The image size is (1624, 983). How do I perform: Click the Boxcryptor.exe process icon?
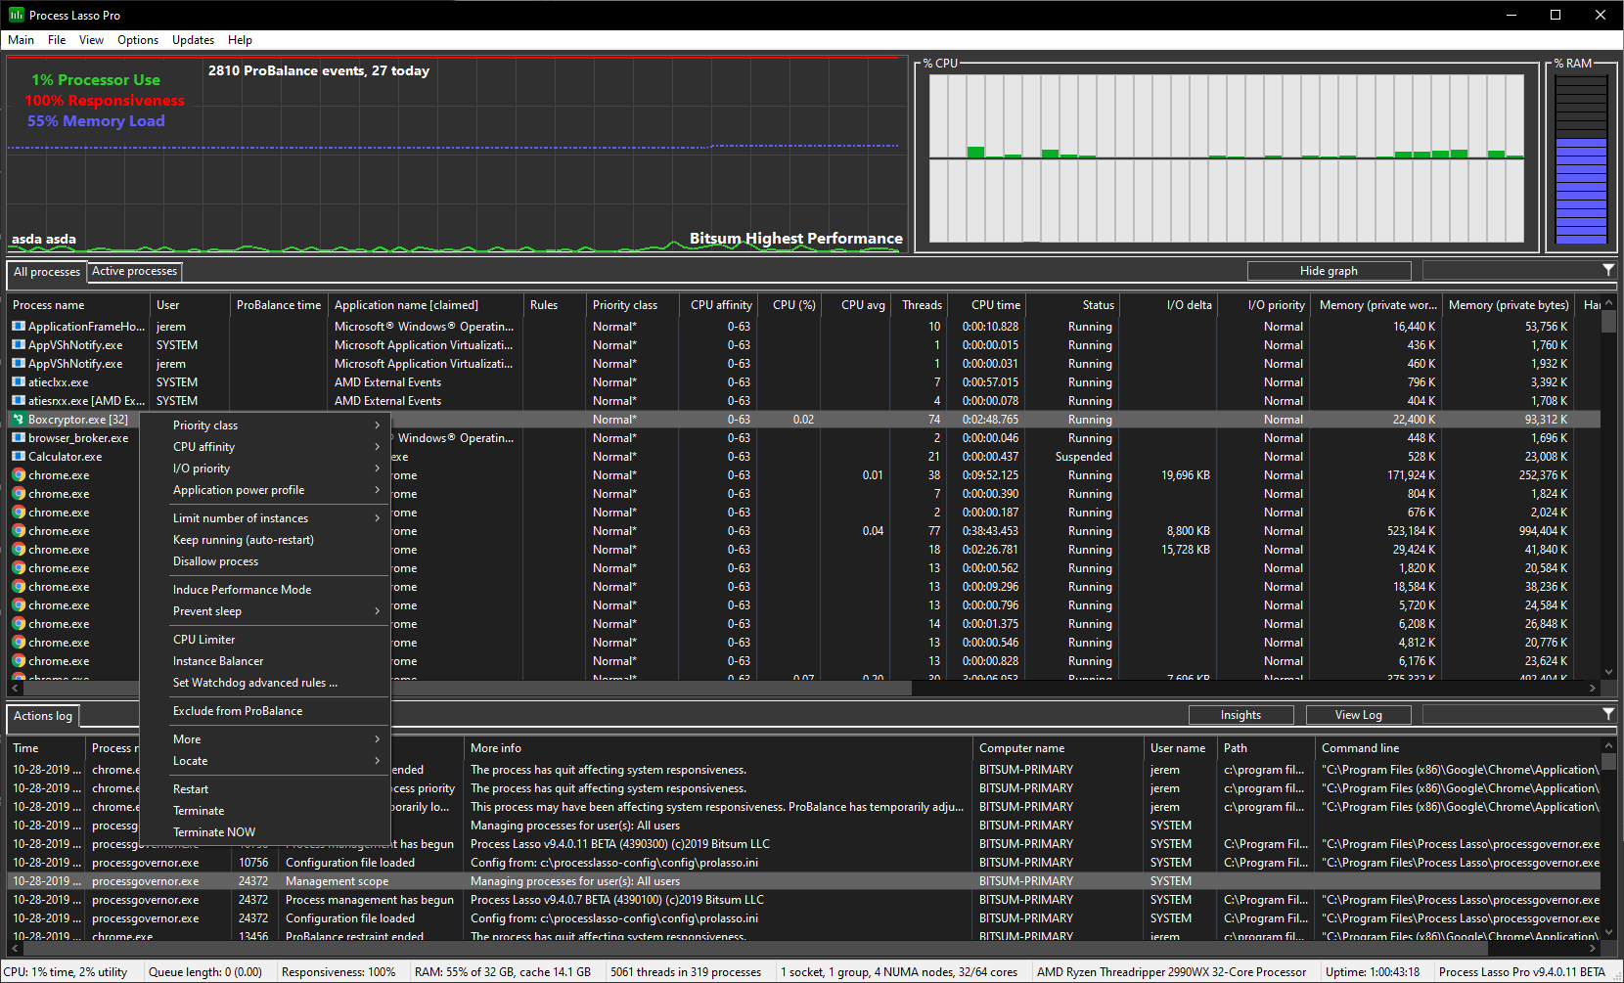(x=19, y=420)
